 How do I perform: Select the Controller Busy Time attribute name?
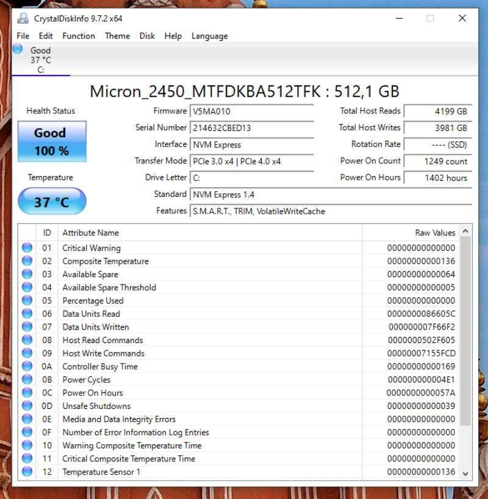coord(100,367)
